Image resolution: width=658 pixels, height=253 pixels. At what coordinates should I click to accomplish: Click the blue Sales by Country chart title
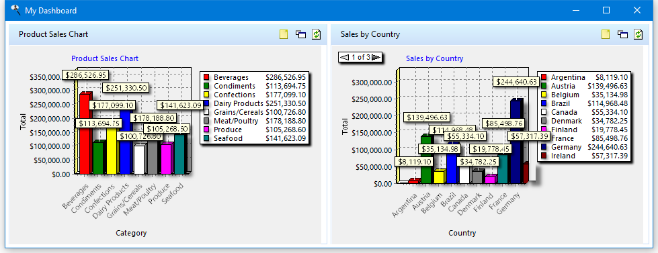pyautogui.click(x=435, y=58)
